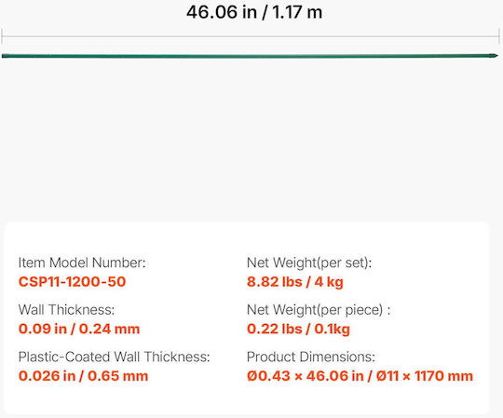Click model number CSP11-1200-50
The height and width of the screenshot is (418, 503).
(72, 282)
